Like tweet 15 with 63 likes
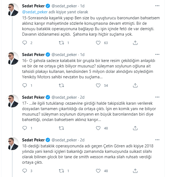170x177 pixels. click(98, 43)
